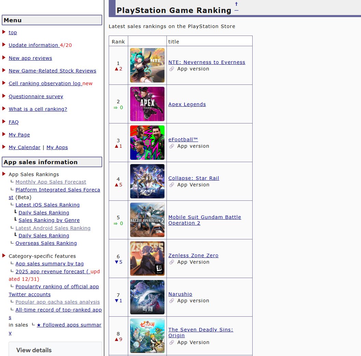This screenshot has width=361, height=356.
Task: Open the Zenless Zone Zero link
Action: [193, 255]
